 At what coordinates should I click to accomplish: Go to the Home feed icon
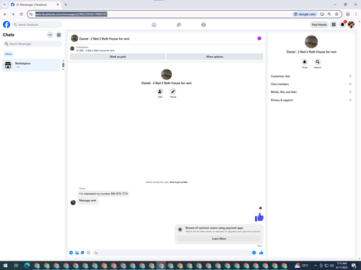click(x=154, y=24)
